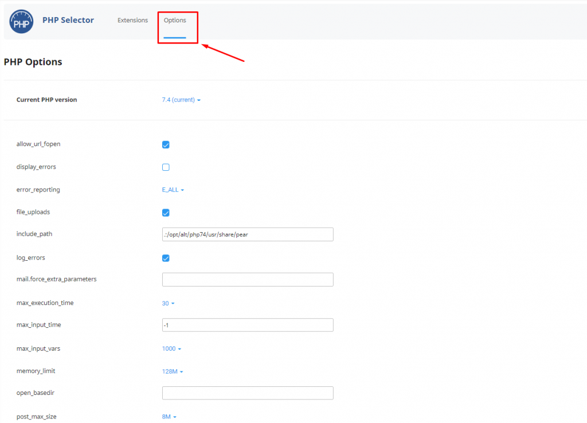Disable the log_errors checkbox
The width and height of the screenshot is (587, 423).
(x=166, y=258)
